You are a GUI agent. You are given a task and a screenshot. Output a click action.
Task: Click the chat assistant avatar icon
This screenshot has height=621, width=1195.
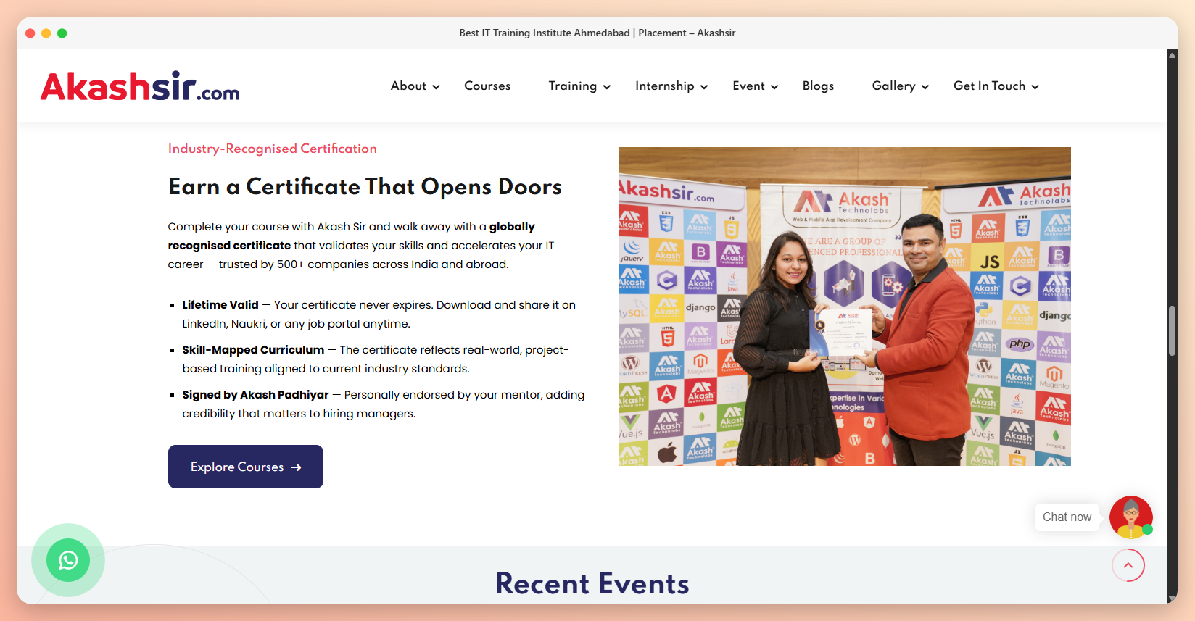[x=1130, y=517]
